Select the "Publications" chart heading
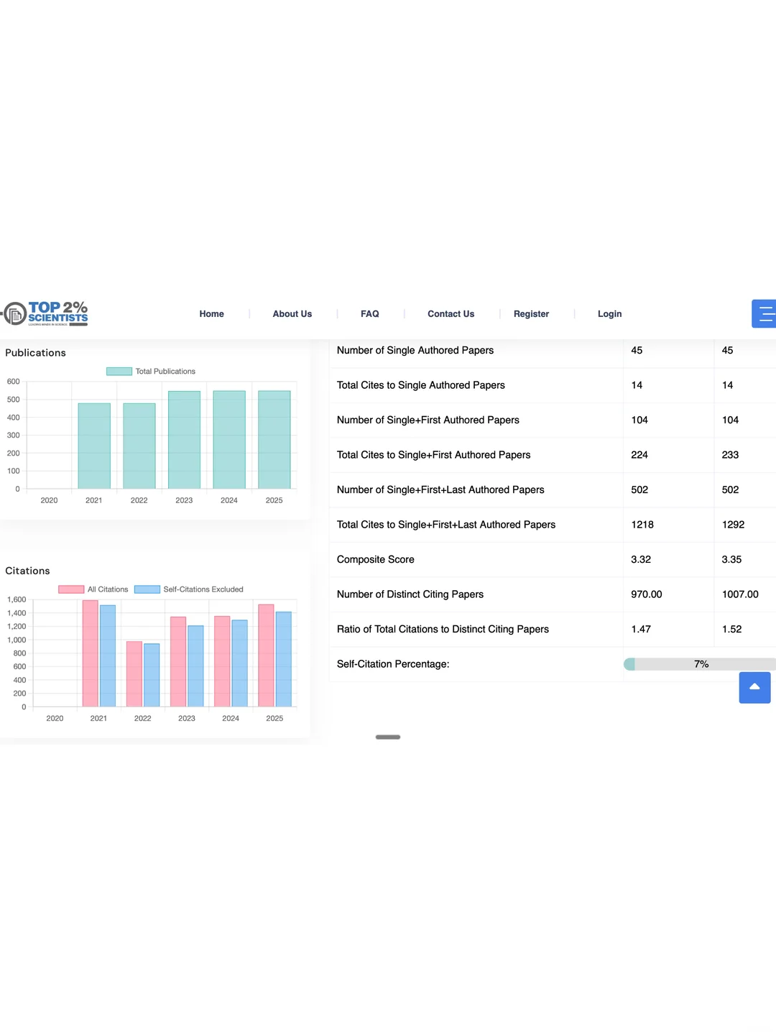Viewport: 776px width, 1035px height. click(35, 353)
